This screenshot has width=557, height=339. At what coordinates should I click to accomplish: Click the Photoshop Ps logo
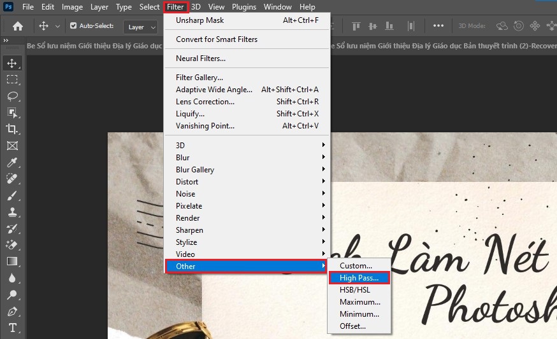(8, 7)
